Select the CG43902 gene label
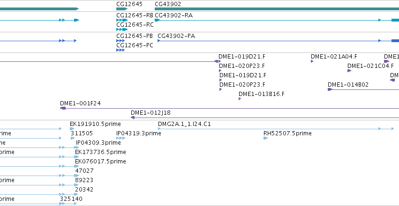This screenshot has height=206, width=399. pos(168,4)
